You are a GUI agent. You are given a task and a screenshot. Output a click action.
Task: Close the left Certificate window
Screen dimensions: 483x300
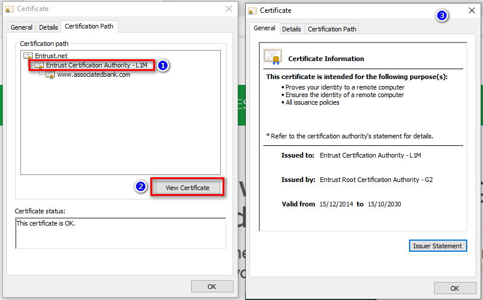[x=229, y=9]
